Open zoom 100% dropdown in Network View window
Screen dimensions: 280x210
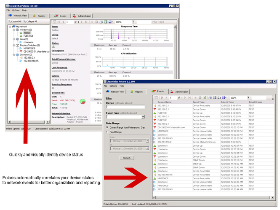pos(133,22)
